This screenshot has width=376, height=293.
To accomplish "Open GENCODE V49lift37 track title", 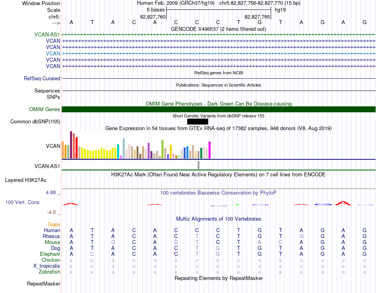I will point(218,29).
